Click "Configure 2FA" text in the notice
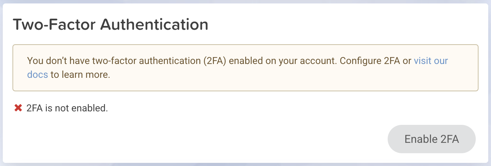Screen dimensions: 491x166 click(371, 61)
